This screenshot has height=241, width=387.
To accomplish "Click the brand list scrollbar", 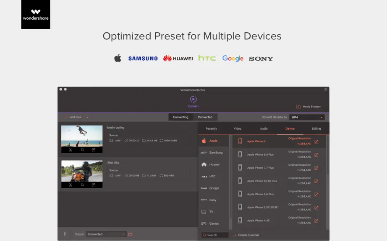I will [x=230, y=177].
